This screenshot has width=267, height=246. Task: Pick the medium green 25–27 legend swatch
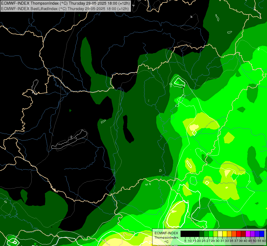206,234
